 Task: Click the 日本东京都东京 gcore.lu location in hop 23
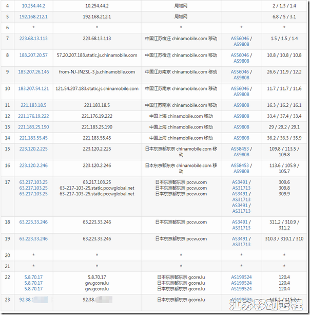tap(181, 300)
